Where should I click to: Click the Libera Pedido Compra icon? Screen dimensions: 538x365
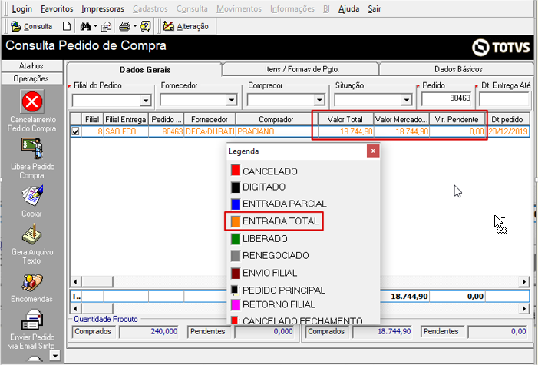[32, 149]
